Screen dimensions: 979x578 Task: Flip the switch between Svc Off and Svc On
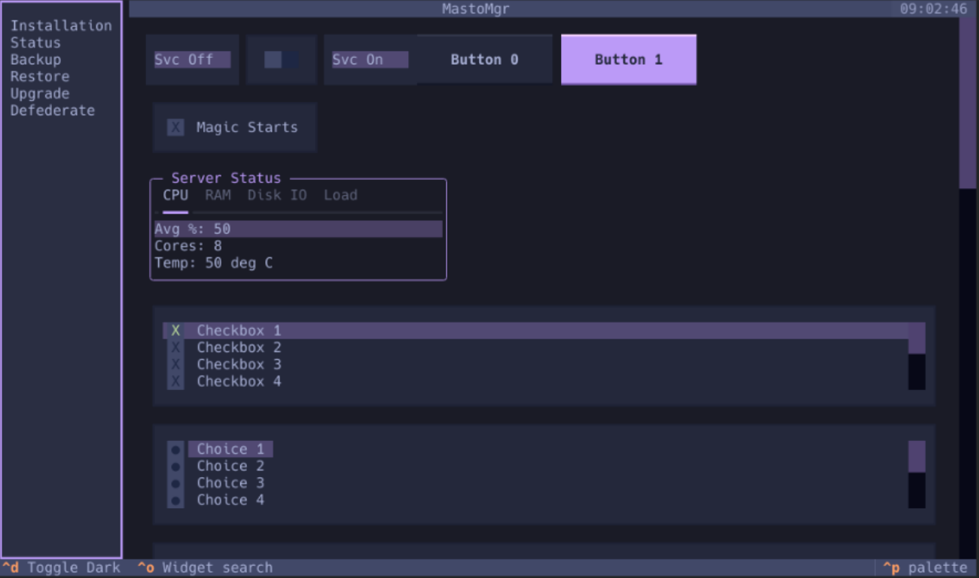coord(282,59)
